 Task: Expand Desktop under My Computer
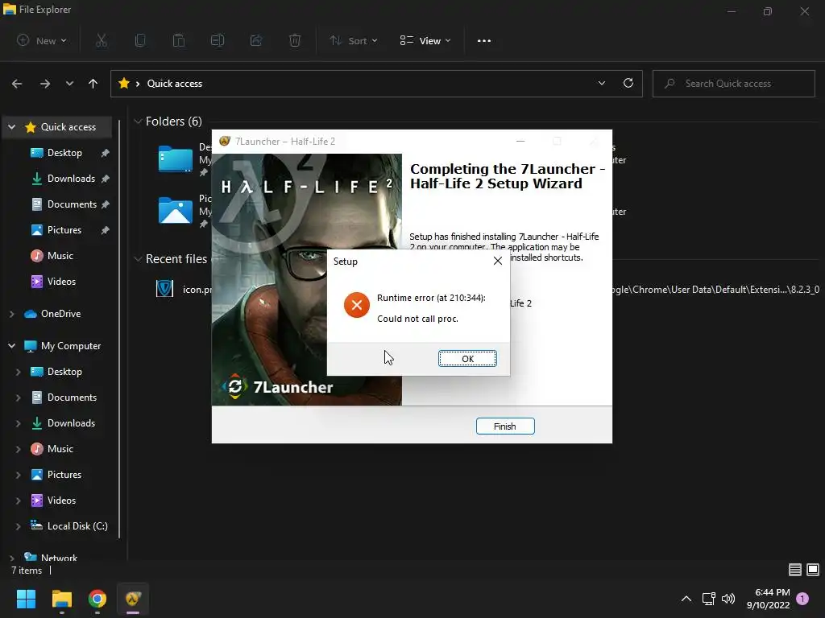pos(18,372)
